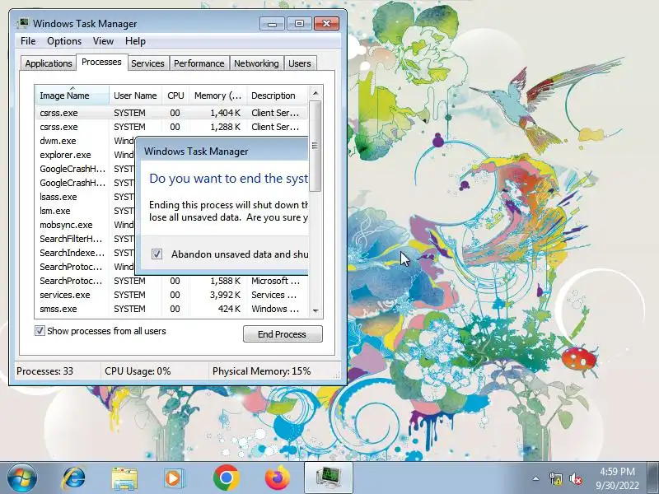Launch Windows Media Player from taskbar
The image size is (659, 494).
[174, 478]
